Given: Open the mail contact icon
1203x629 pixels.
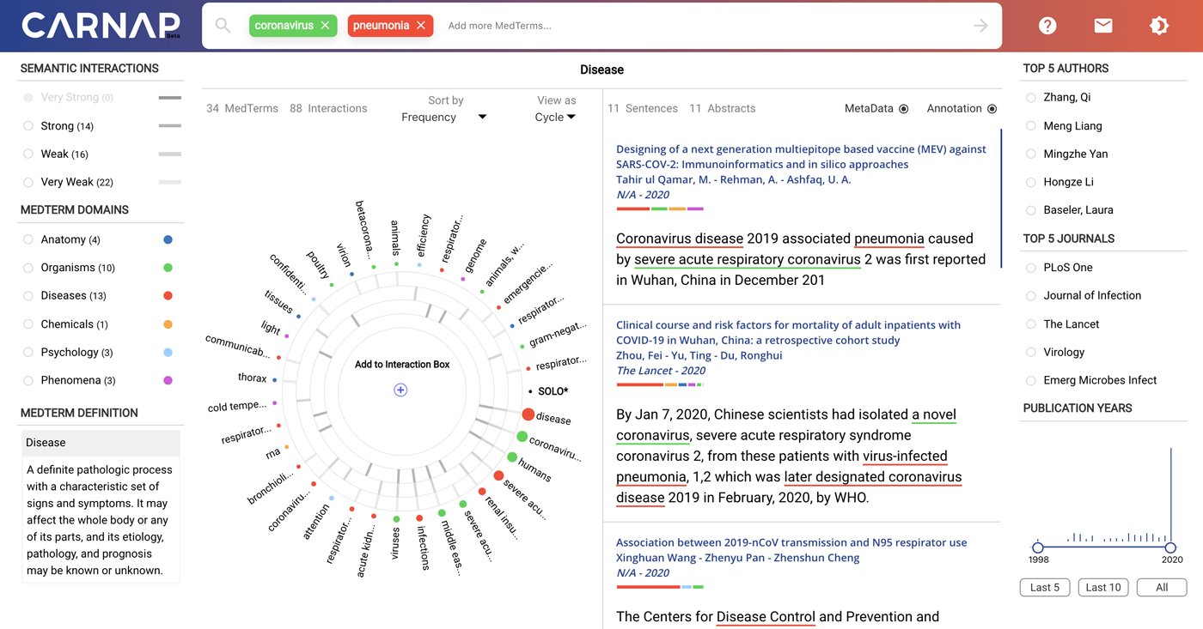Looking at the screenshot, I should (1103, 26).
